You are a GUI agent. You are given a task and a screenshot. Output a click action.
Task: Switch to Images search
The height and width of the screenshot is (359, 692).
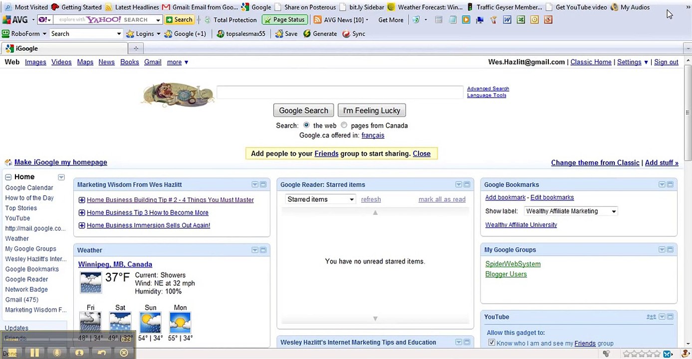click(35, 62)
